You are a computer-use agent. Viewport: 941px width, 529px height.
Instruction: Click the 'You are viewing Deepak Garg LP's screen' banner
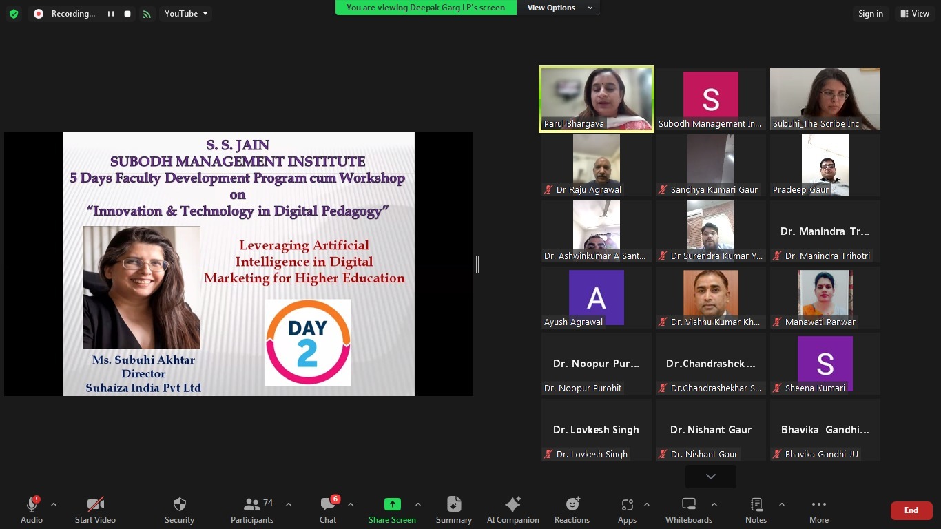click(426, 8)
